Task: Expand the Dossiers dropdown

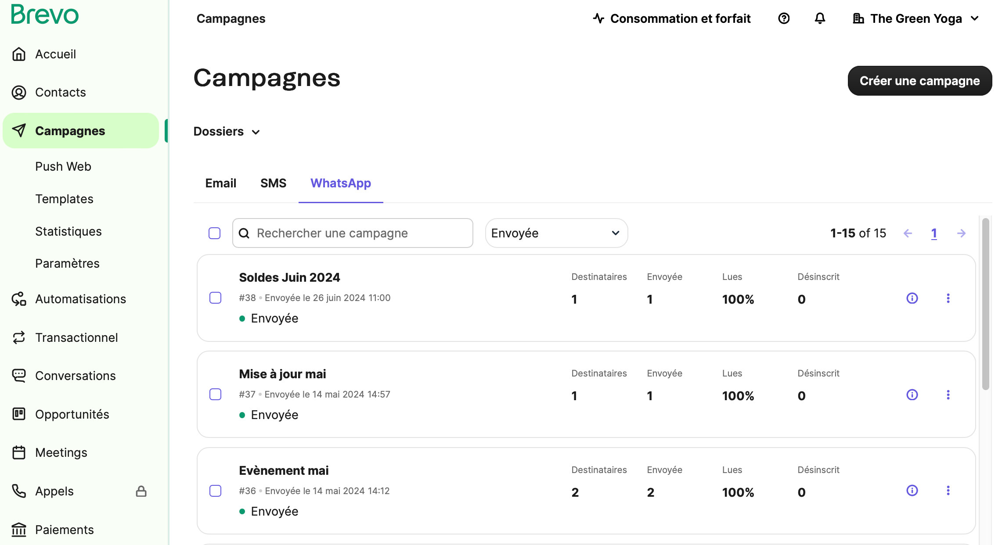Action: tap(227, 132)
